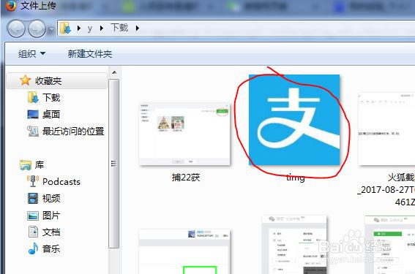The height and width of the screenshot is (274, 415).
Task: Select the 下载 breadcrumb in the address bar
Action: (119, 28)
